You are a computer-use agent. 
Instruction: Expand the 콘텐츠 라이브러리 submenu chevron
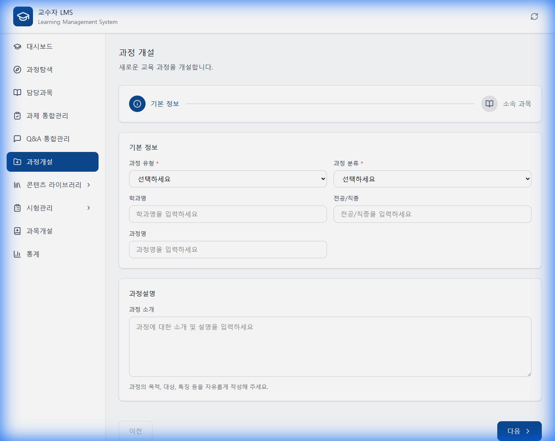pyautogui.click(x=89, y=185)
